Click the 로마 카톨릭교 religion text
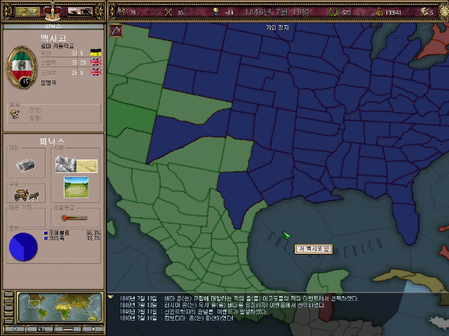The height and width of the screenshot is (336, 449). coord(58,45)
